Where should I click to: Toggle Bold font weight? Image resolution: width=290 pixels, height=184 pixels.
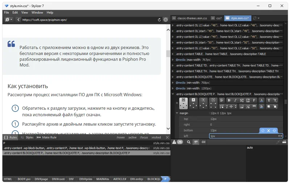(229, 100)
